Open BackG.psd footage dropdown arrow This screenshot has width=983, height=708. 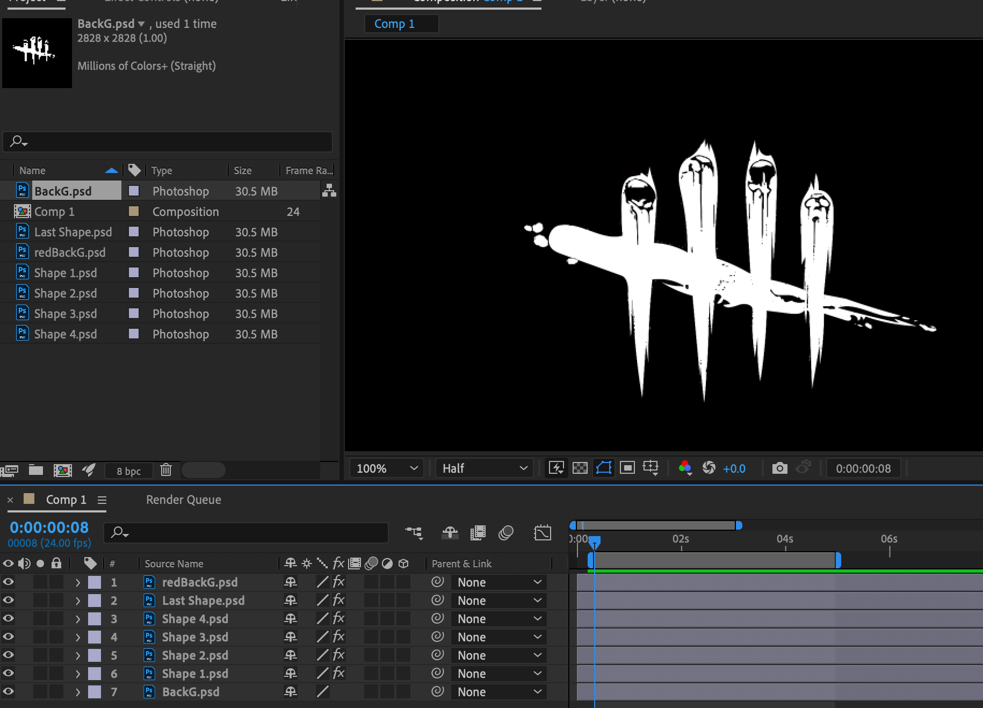[x=141, y=24]
